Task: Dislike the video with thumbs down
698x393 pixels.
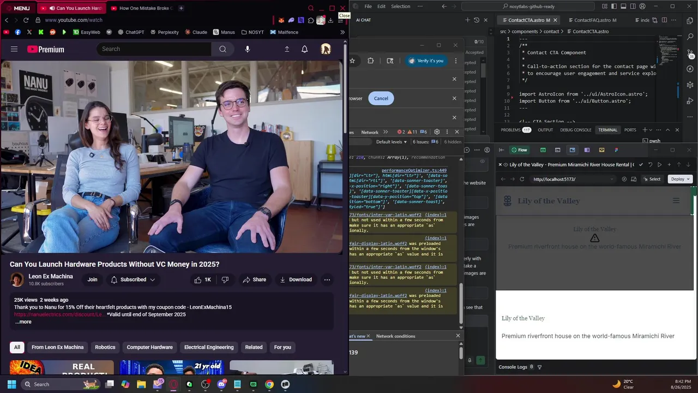Action: pos(225,279)
